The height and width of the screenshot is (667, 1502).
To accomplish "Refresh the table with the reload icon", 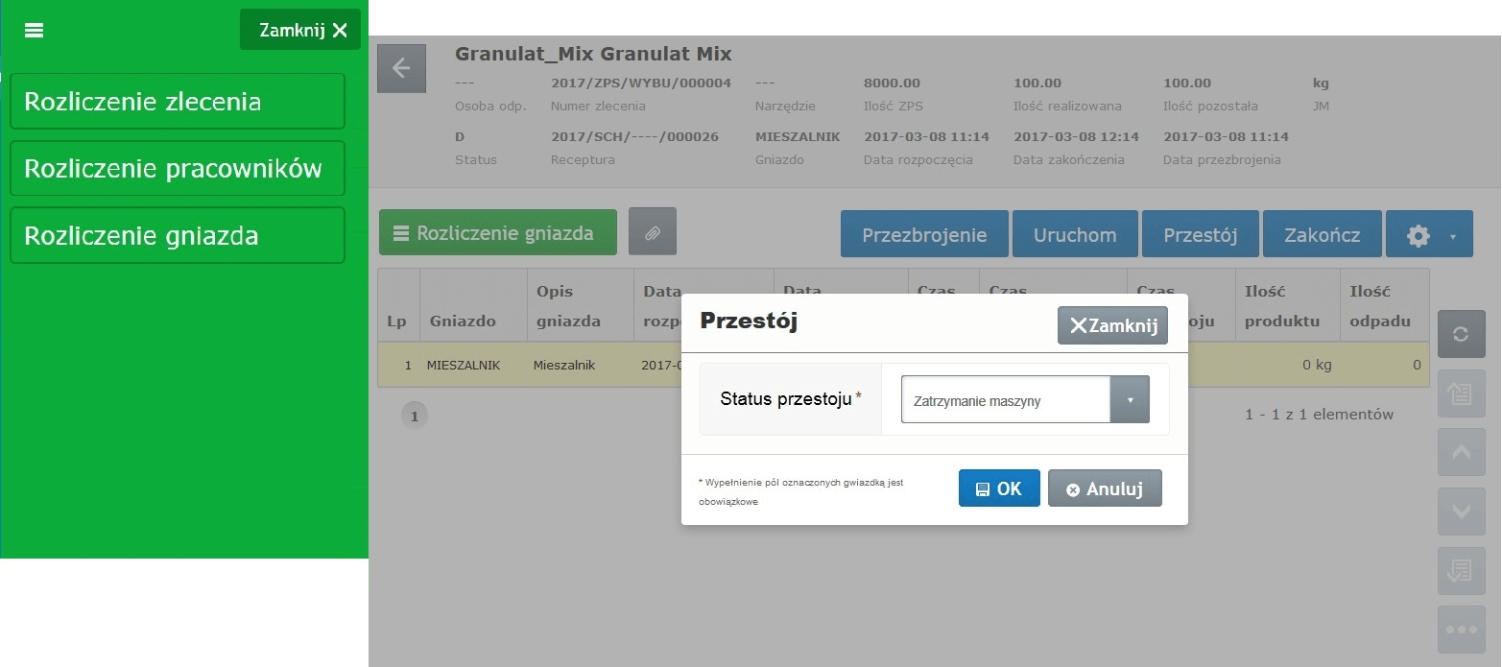I will click(x=1461, y=334).
